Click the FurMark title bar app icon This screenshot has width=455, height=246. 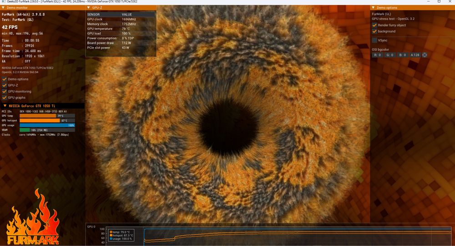pos(4,1)
